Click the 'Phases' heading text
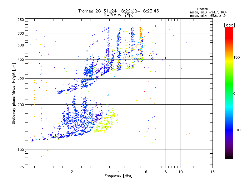This screenshot has width=250, height=187. click(202, 9)
